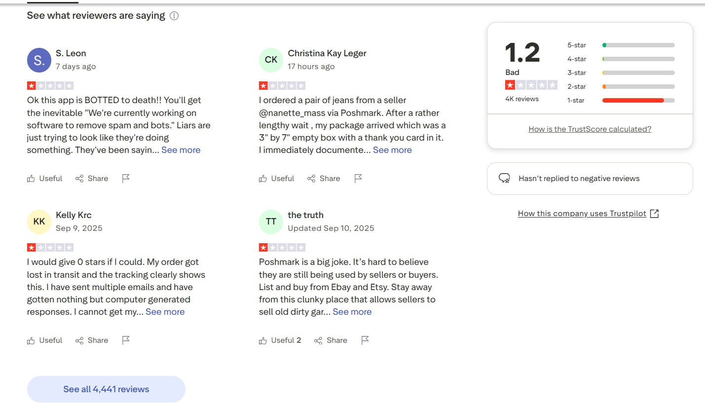This screenshot has width=705, height=406.
Task: Click the 'See what reviewers are saying' heading
Action: pos(96,16)
